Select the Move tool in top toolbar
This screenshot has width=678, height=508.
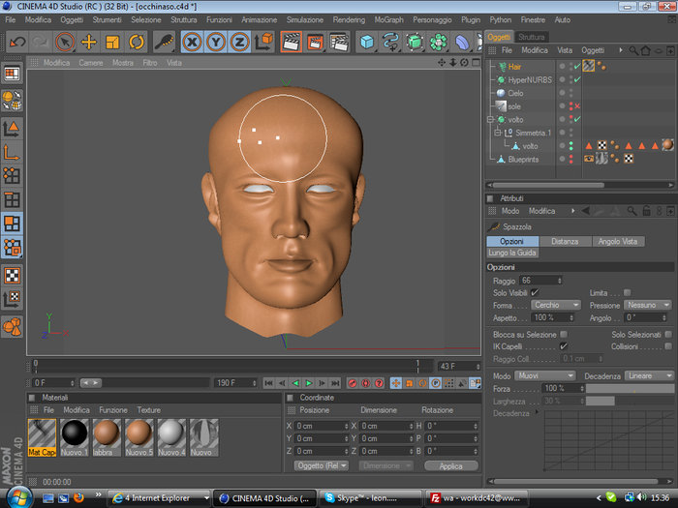[89, 43]
